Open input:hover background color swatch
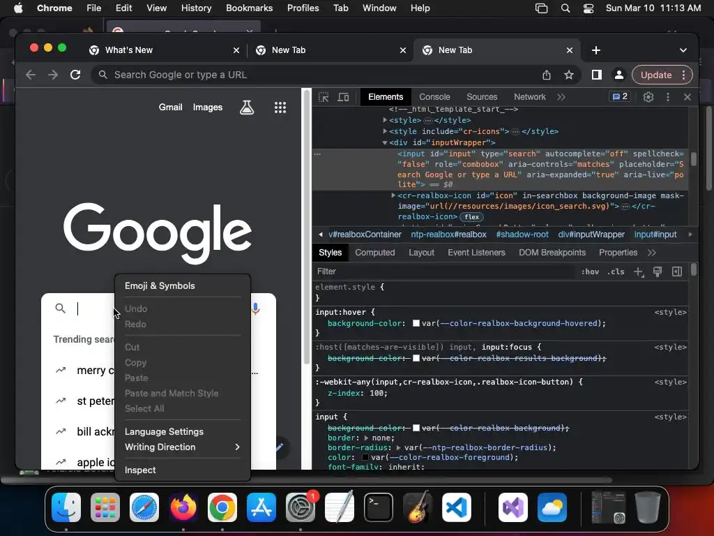Screen dimensions: 714x536 (416, 323)
